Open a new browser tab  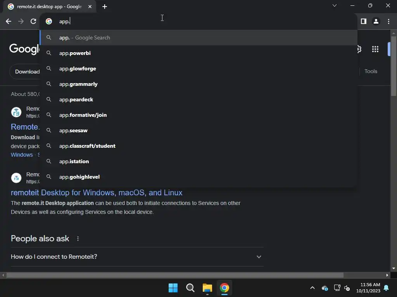coord(105,7)
